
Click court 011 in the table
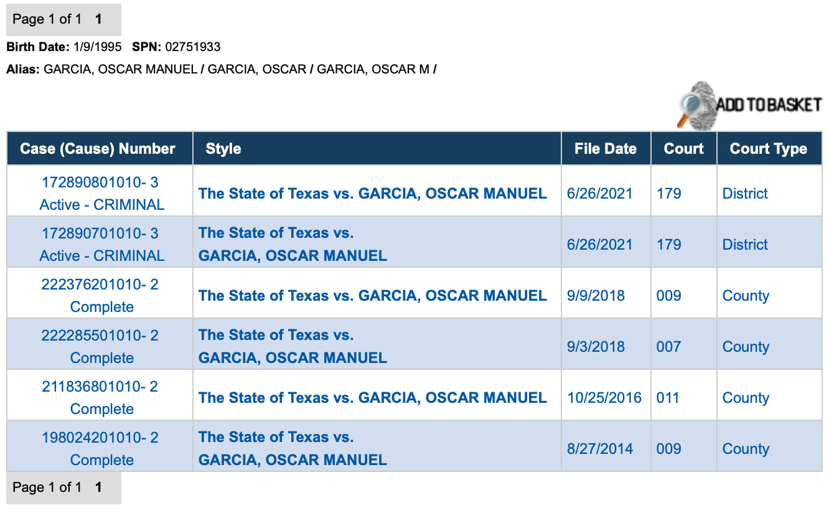(x=668, y=398)
